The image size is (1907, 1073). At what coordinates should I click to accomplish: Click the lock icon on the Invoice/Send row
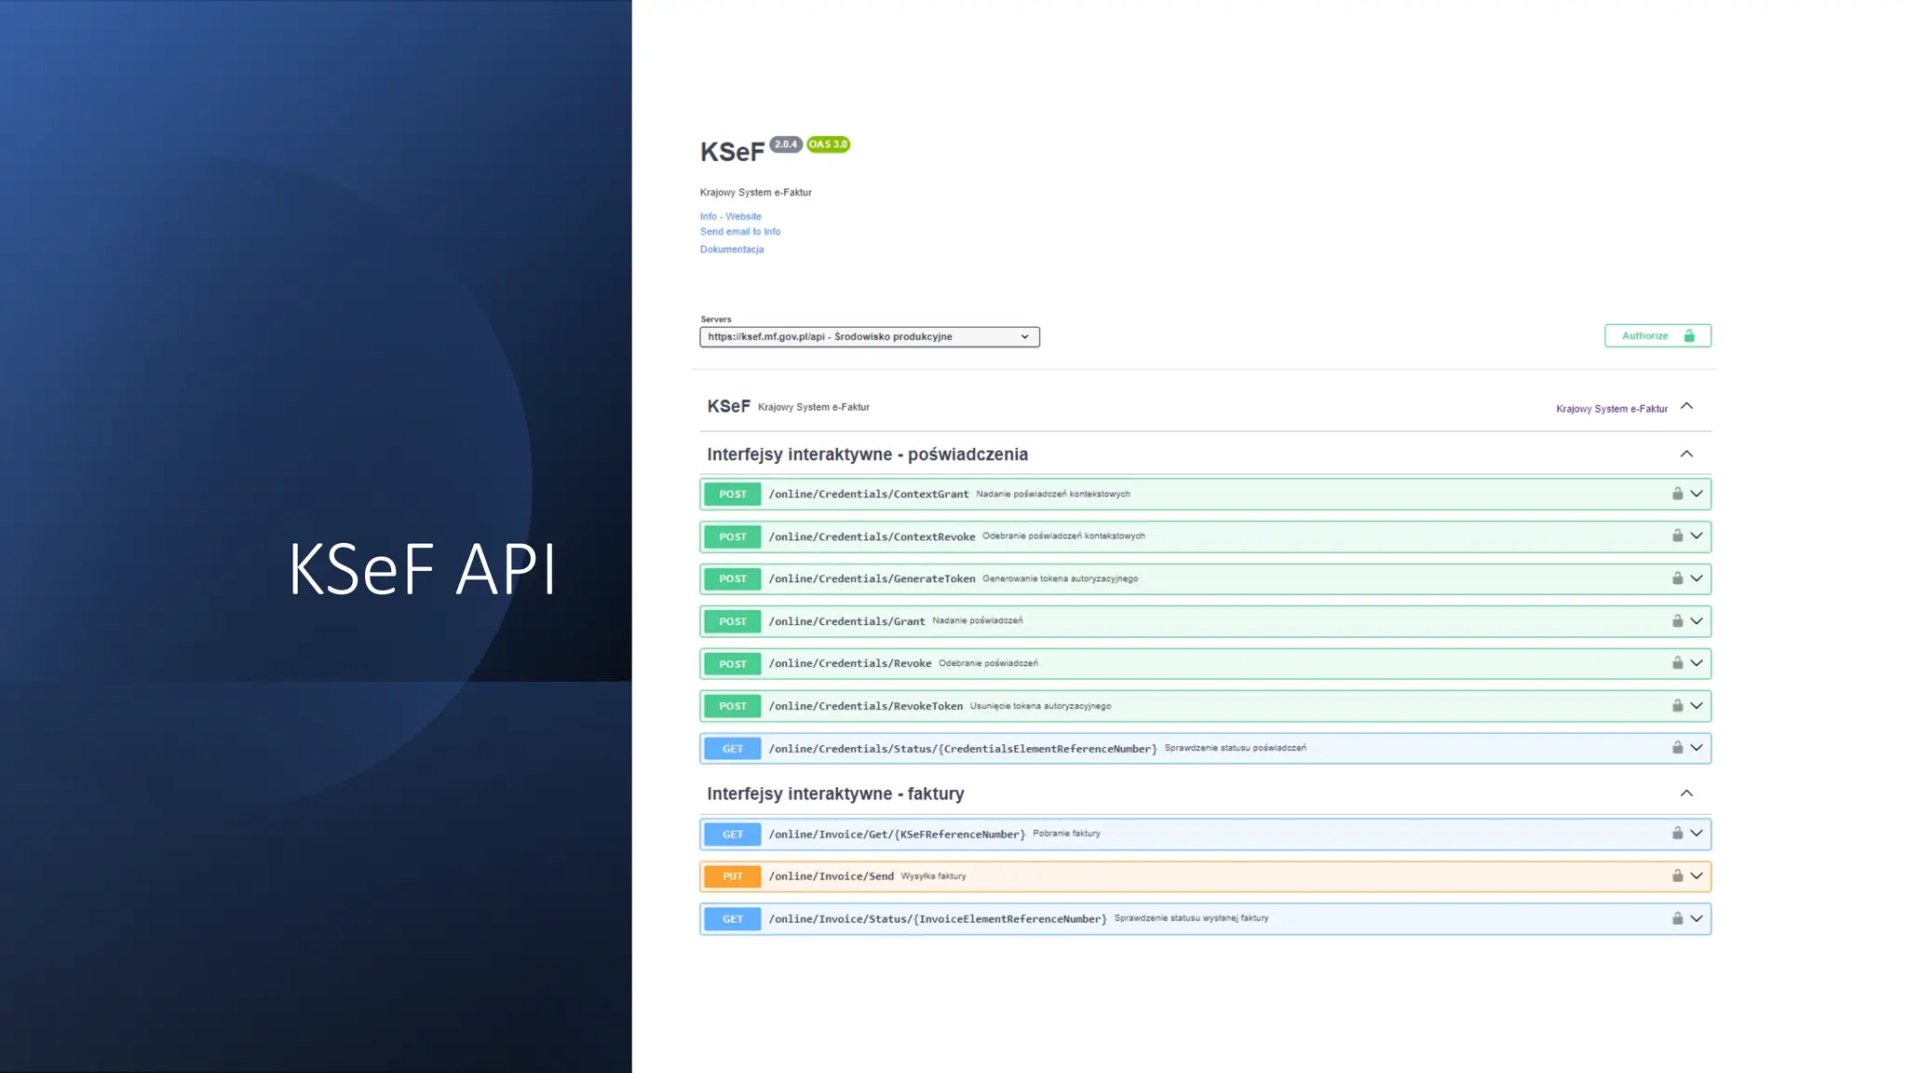pyautogui.click(x=1677, y=876)
